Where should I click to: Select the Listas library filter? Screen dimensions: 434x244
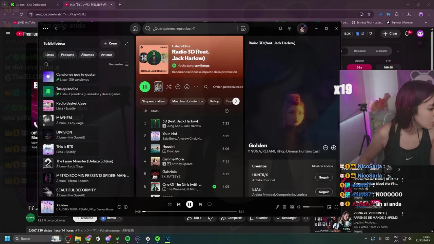(x=50, y=55)
